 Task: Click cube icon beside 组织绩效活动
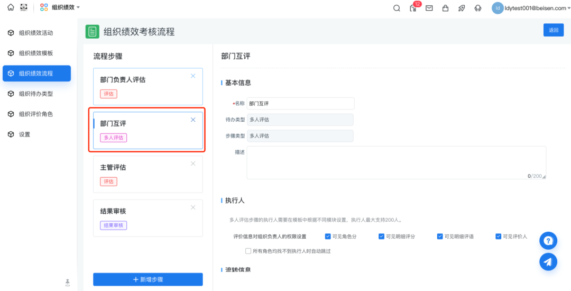click(11, 33)
